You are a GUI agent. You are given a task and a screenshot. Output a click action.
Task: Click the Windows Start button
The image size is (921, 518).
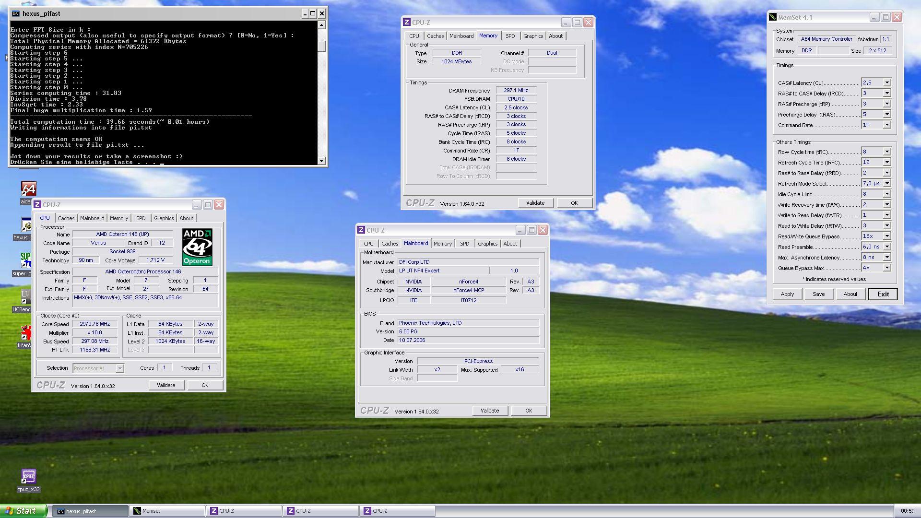coord(24,511)
